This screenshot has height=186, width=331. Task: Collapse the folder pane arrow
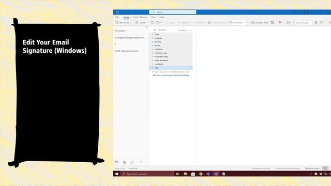(146, 27)
